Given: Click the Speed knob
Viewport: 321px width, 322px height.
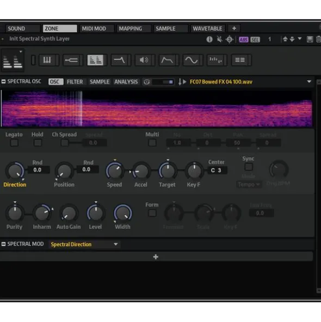Looking at the screenshot, I should [x=114, y=171].
